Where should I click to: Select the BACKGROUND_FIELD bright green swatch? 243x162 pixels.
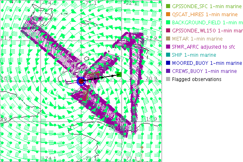click(168, 23)
